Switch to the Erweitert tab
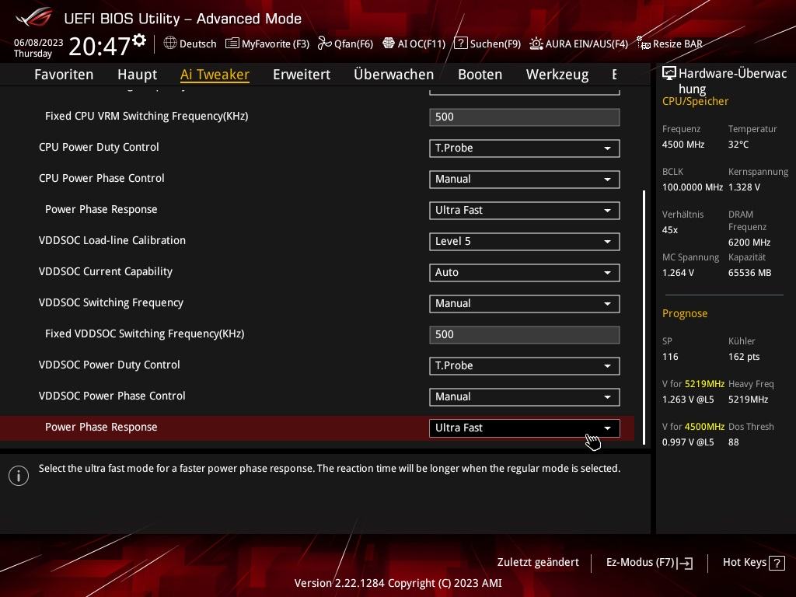 coord(302,75)
